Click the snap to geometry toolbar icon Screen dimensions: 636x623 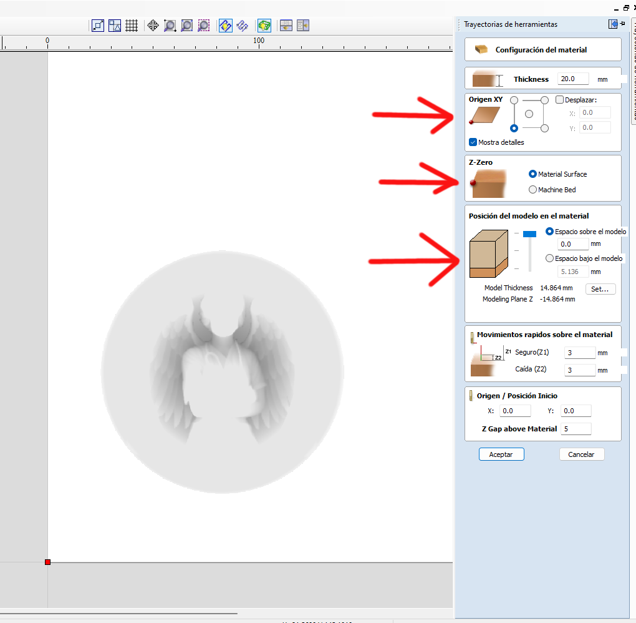tap(98, 26)
